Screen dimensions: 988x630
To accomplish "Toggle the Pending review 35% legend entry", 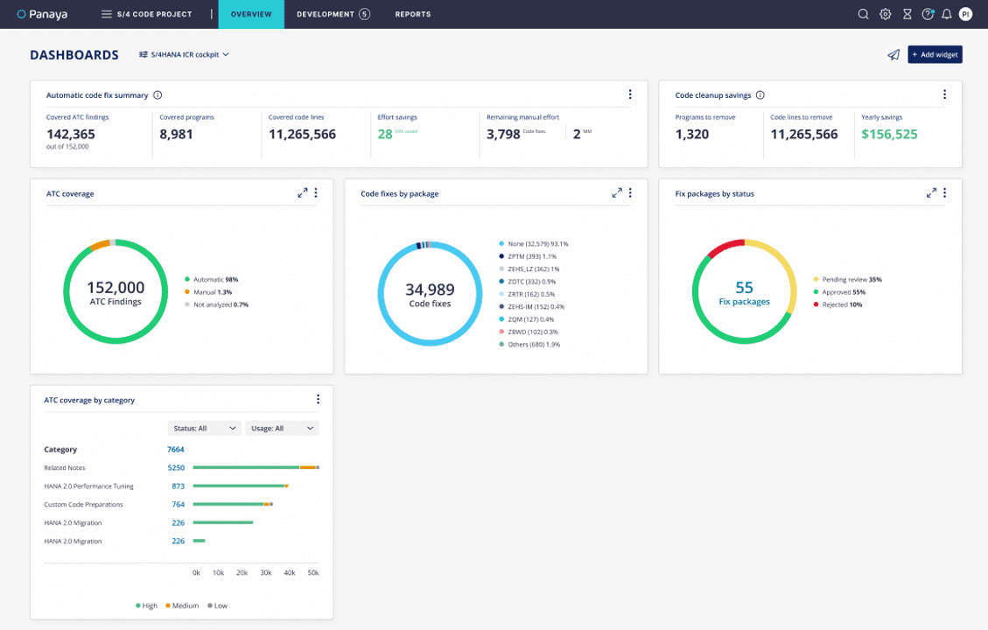I will click(x=847, y=279).
